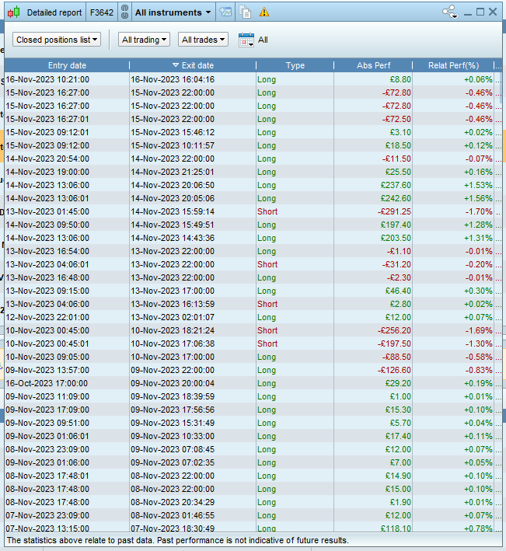The height and width of the screenshot is (551, 506).
Task: Click the +1.28% Relat Perf cell
Action: coord(478,225)
